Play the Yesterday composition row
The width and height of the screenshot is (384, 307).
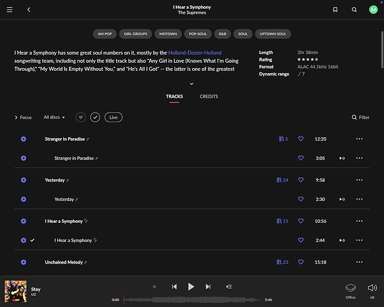[x=23, y=180]
